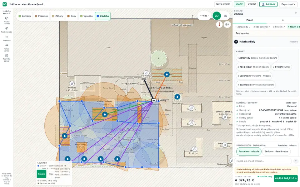300x187 pixels.
Task: Collapse the right panel with chevron
Action: pos(296,13)
